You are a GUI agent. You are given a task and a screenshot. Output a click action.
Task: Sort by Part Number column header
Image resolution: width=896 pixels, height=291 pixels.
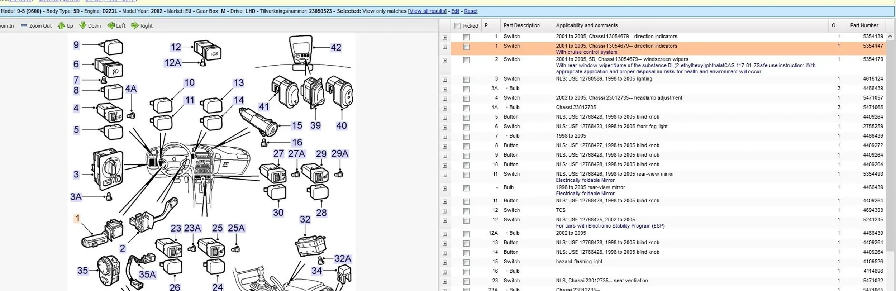[x=864, y=25]
